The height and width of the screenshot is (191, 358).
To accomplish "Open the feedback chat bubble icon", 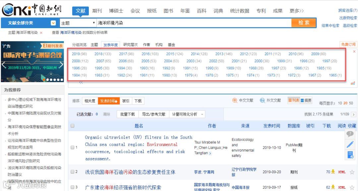I will (x=350, y=134).
